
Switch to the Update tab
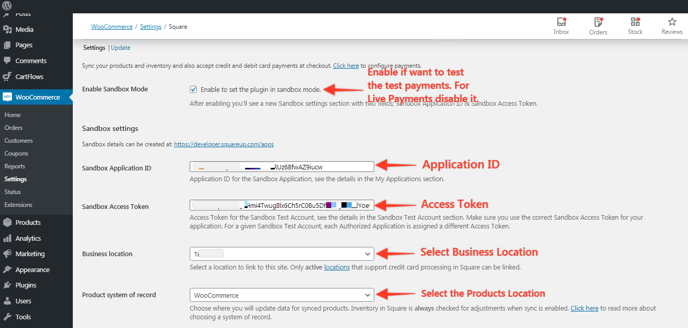[x=120, y=48]
